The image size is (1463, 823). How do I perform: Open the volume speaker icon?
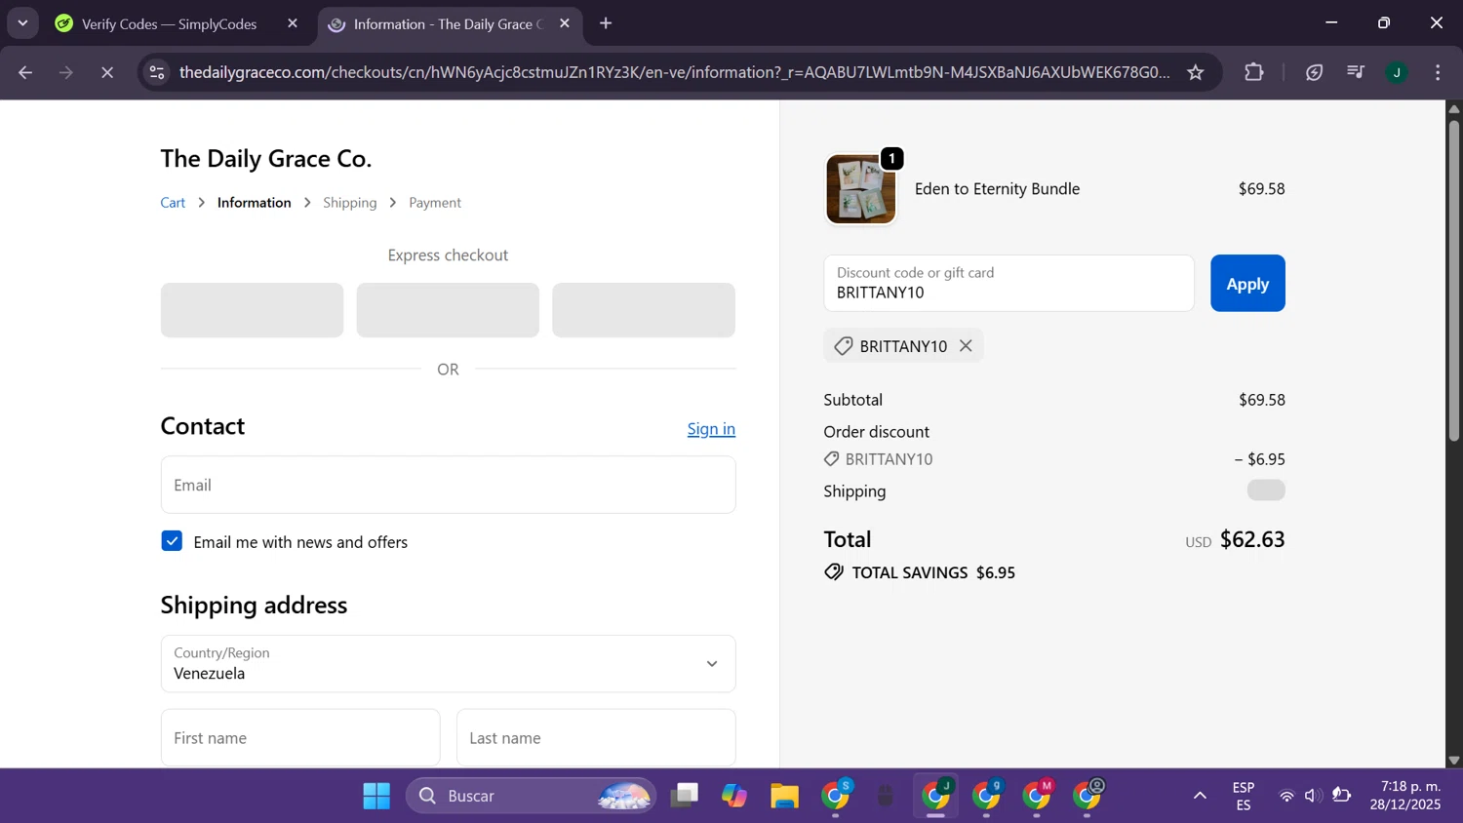click(x=1314, y=797)
